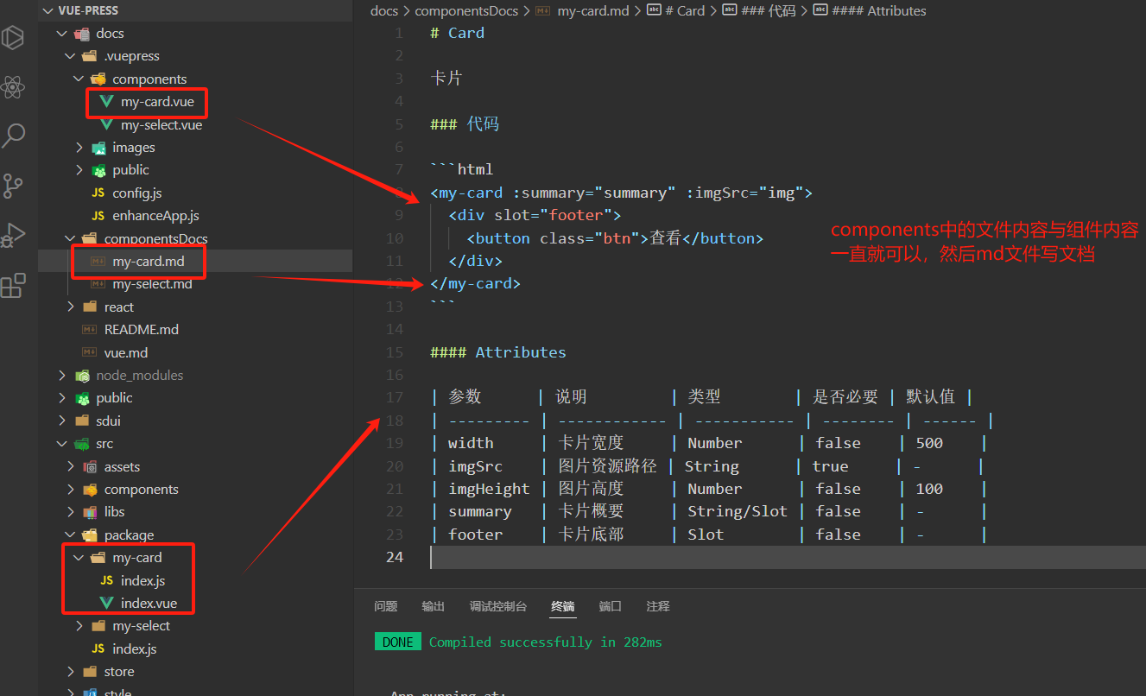Click the store folder icon
1146x696 pixels.
(90, 672)
